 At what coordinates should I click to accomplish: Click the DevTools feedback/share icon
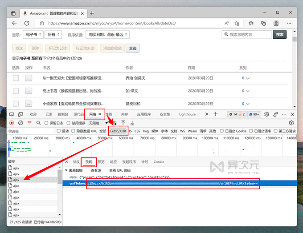[x=276, y=114]
